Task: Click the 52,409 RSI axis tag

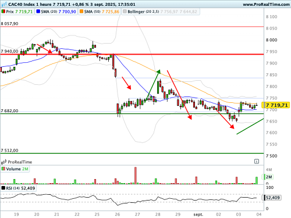Action: pyautogui.click(x=272, y=198)
